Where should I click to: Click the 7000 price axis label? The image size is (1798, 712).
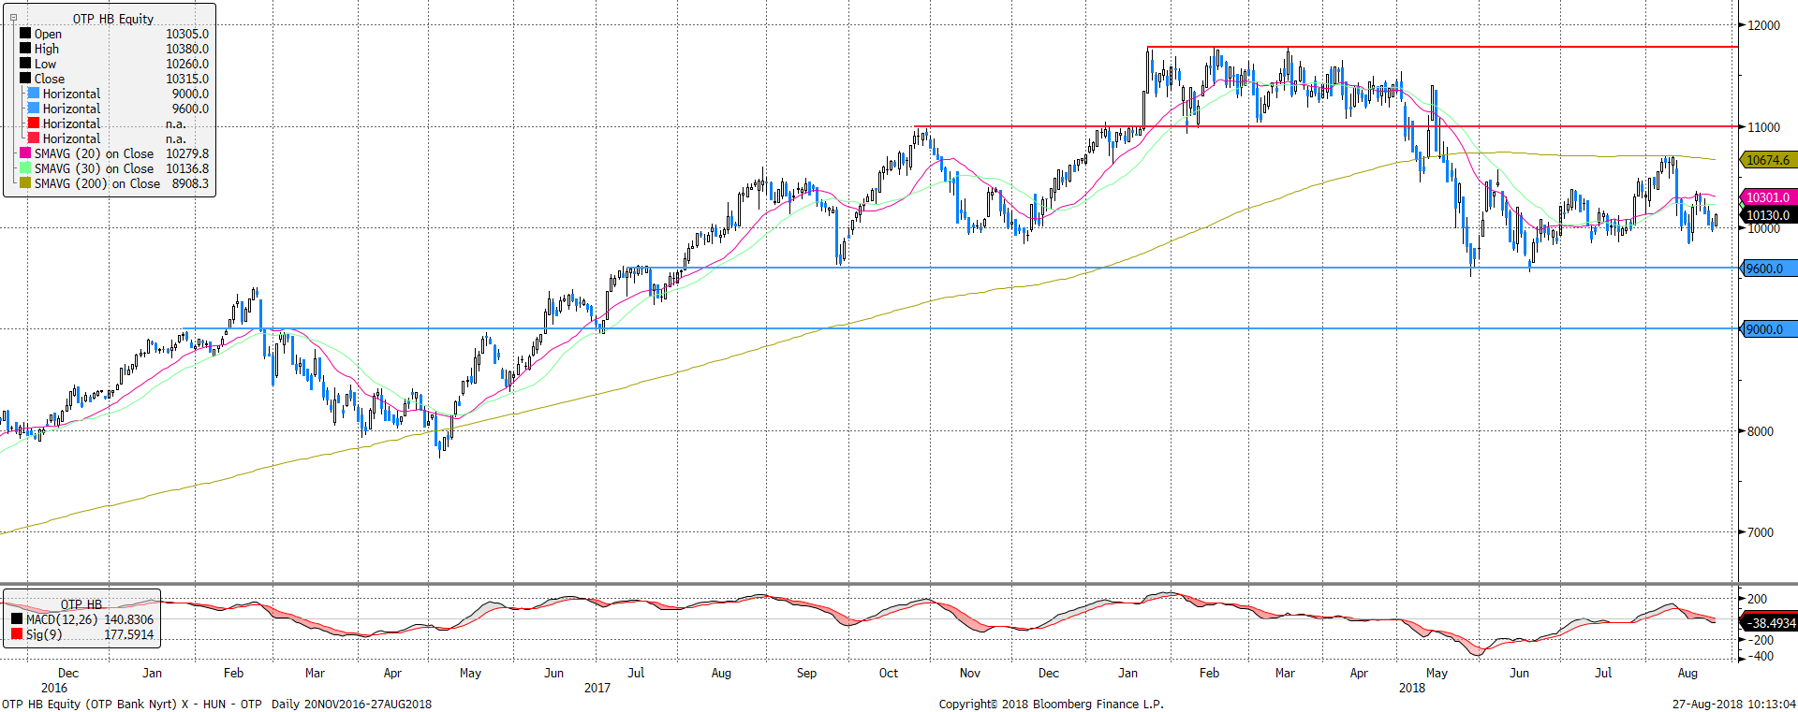(1761, 532)
